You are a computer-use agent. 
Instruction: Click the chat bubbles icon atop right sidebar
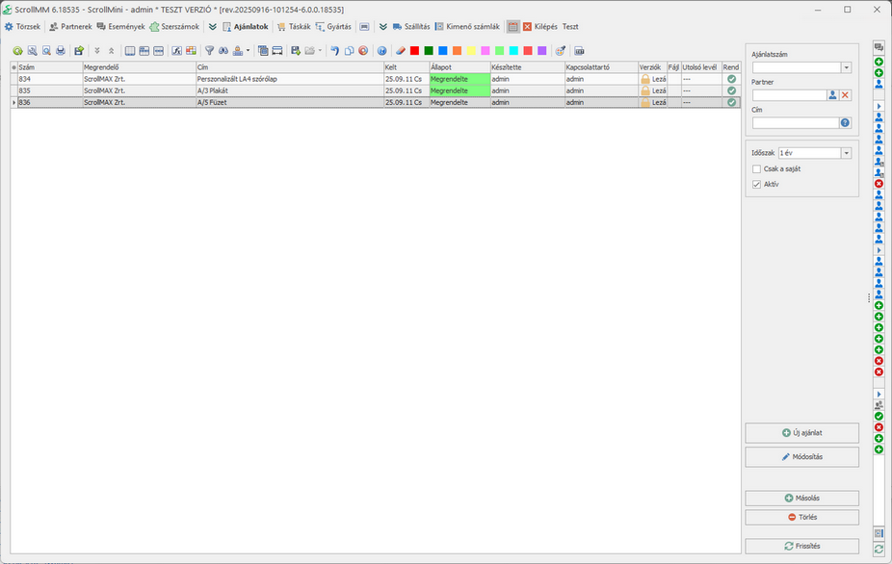tap(879, 46)
